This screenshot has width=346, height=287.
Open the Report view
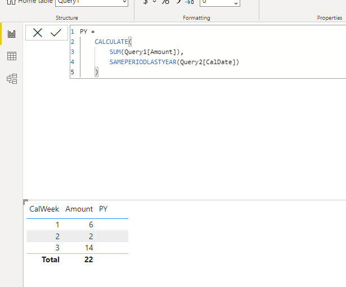(12, 34)
